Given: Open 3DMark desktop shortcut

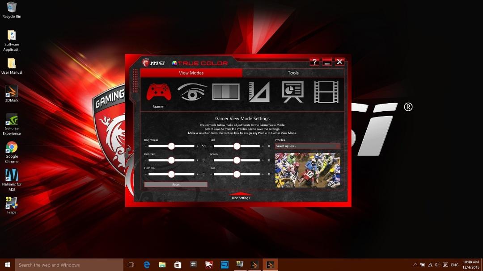Looking at the screenshot, I should pos(12,94).
